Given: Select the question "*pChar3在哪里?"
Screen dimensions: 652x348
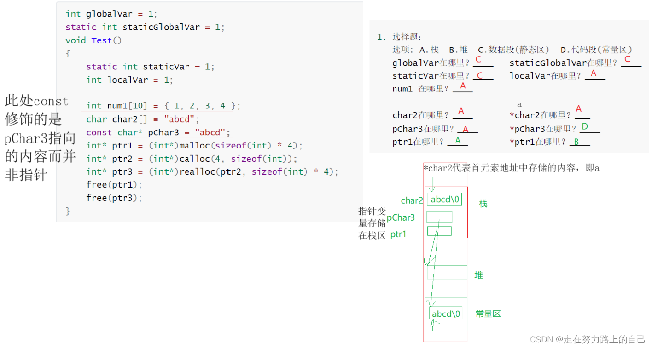Looking at the screenshot, I should pyautogui.click(x=543, y=129).
